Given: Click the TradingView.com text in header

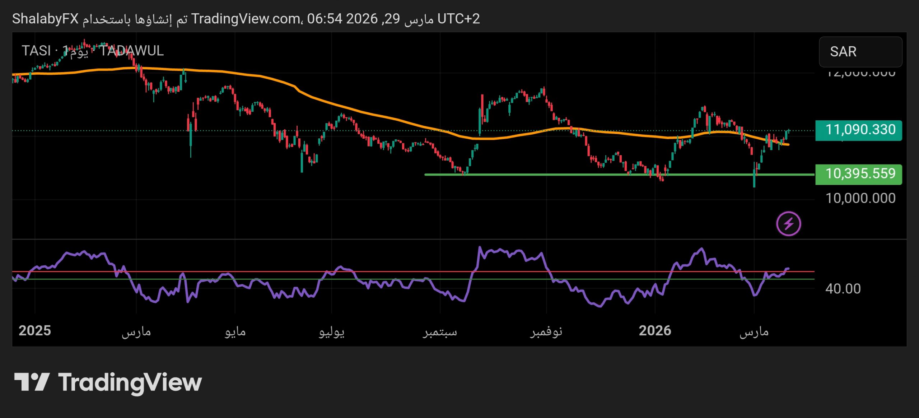Looking at the screenshot, I should point(246,19).
